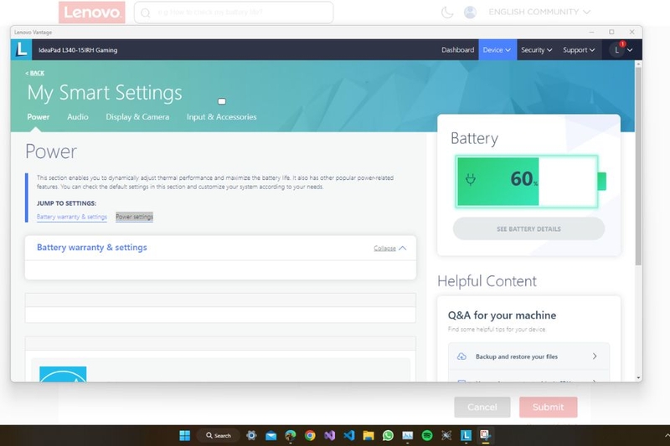Open the Security dropdown menu
This screenshot has height=446, width=670.
coord(537,50)
